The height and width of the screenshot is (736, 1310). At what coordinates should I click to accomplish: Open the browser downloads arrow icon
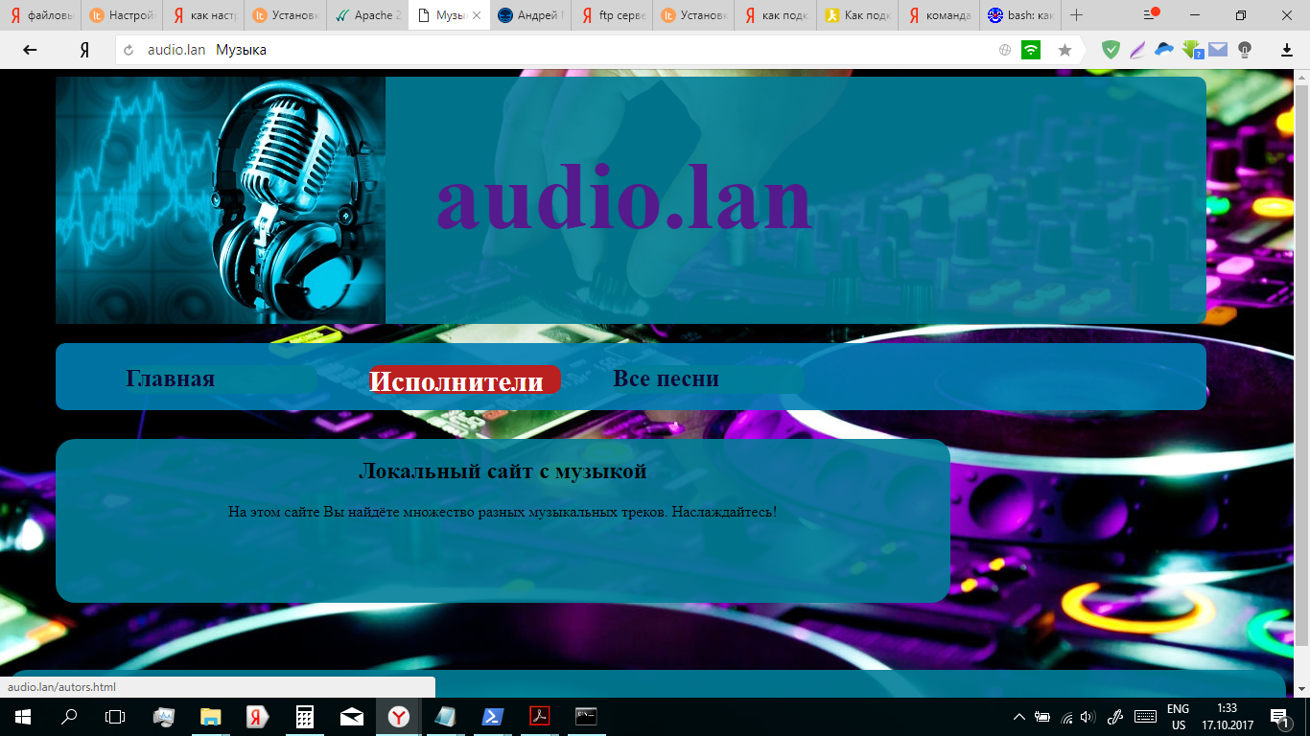1287,50
